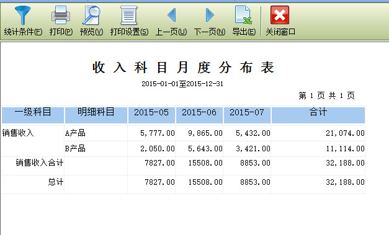The height and width of the screenshot is (235, 389).
Task: Click the 总计 grand total row label
Action: [56, 182]
